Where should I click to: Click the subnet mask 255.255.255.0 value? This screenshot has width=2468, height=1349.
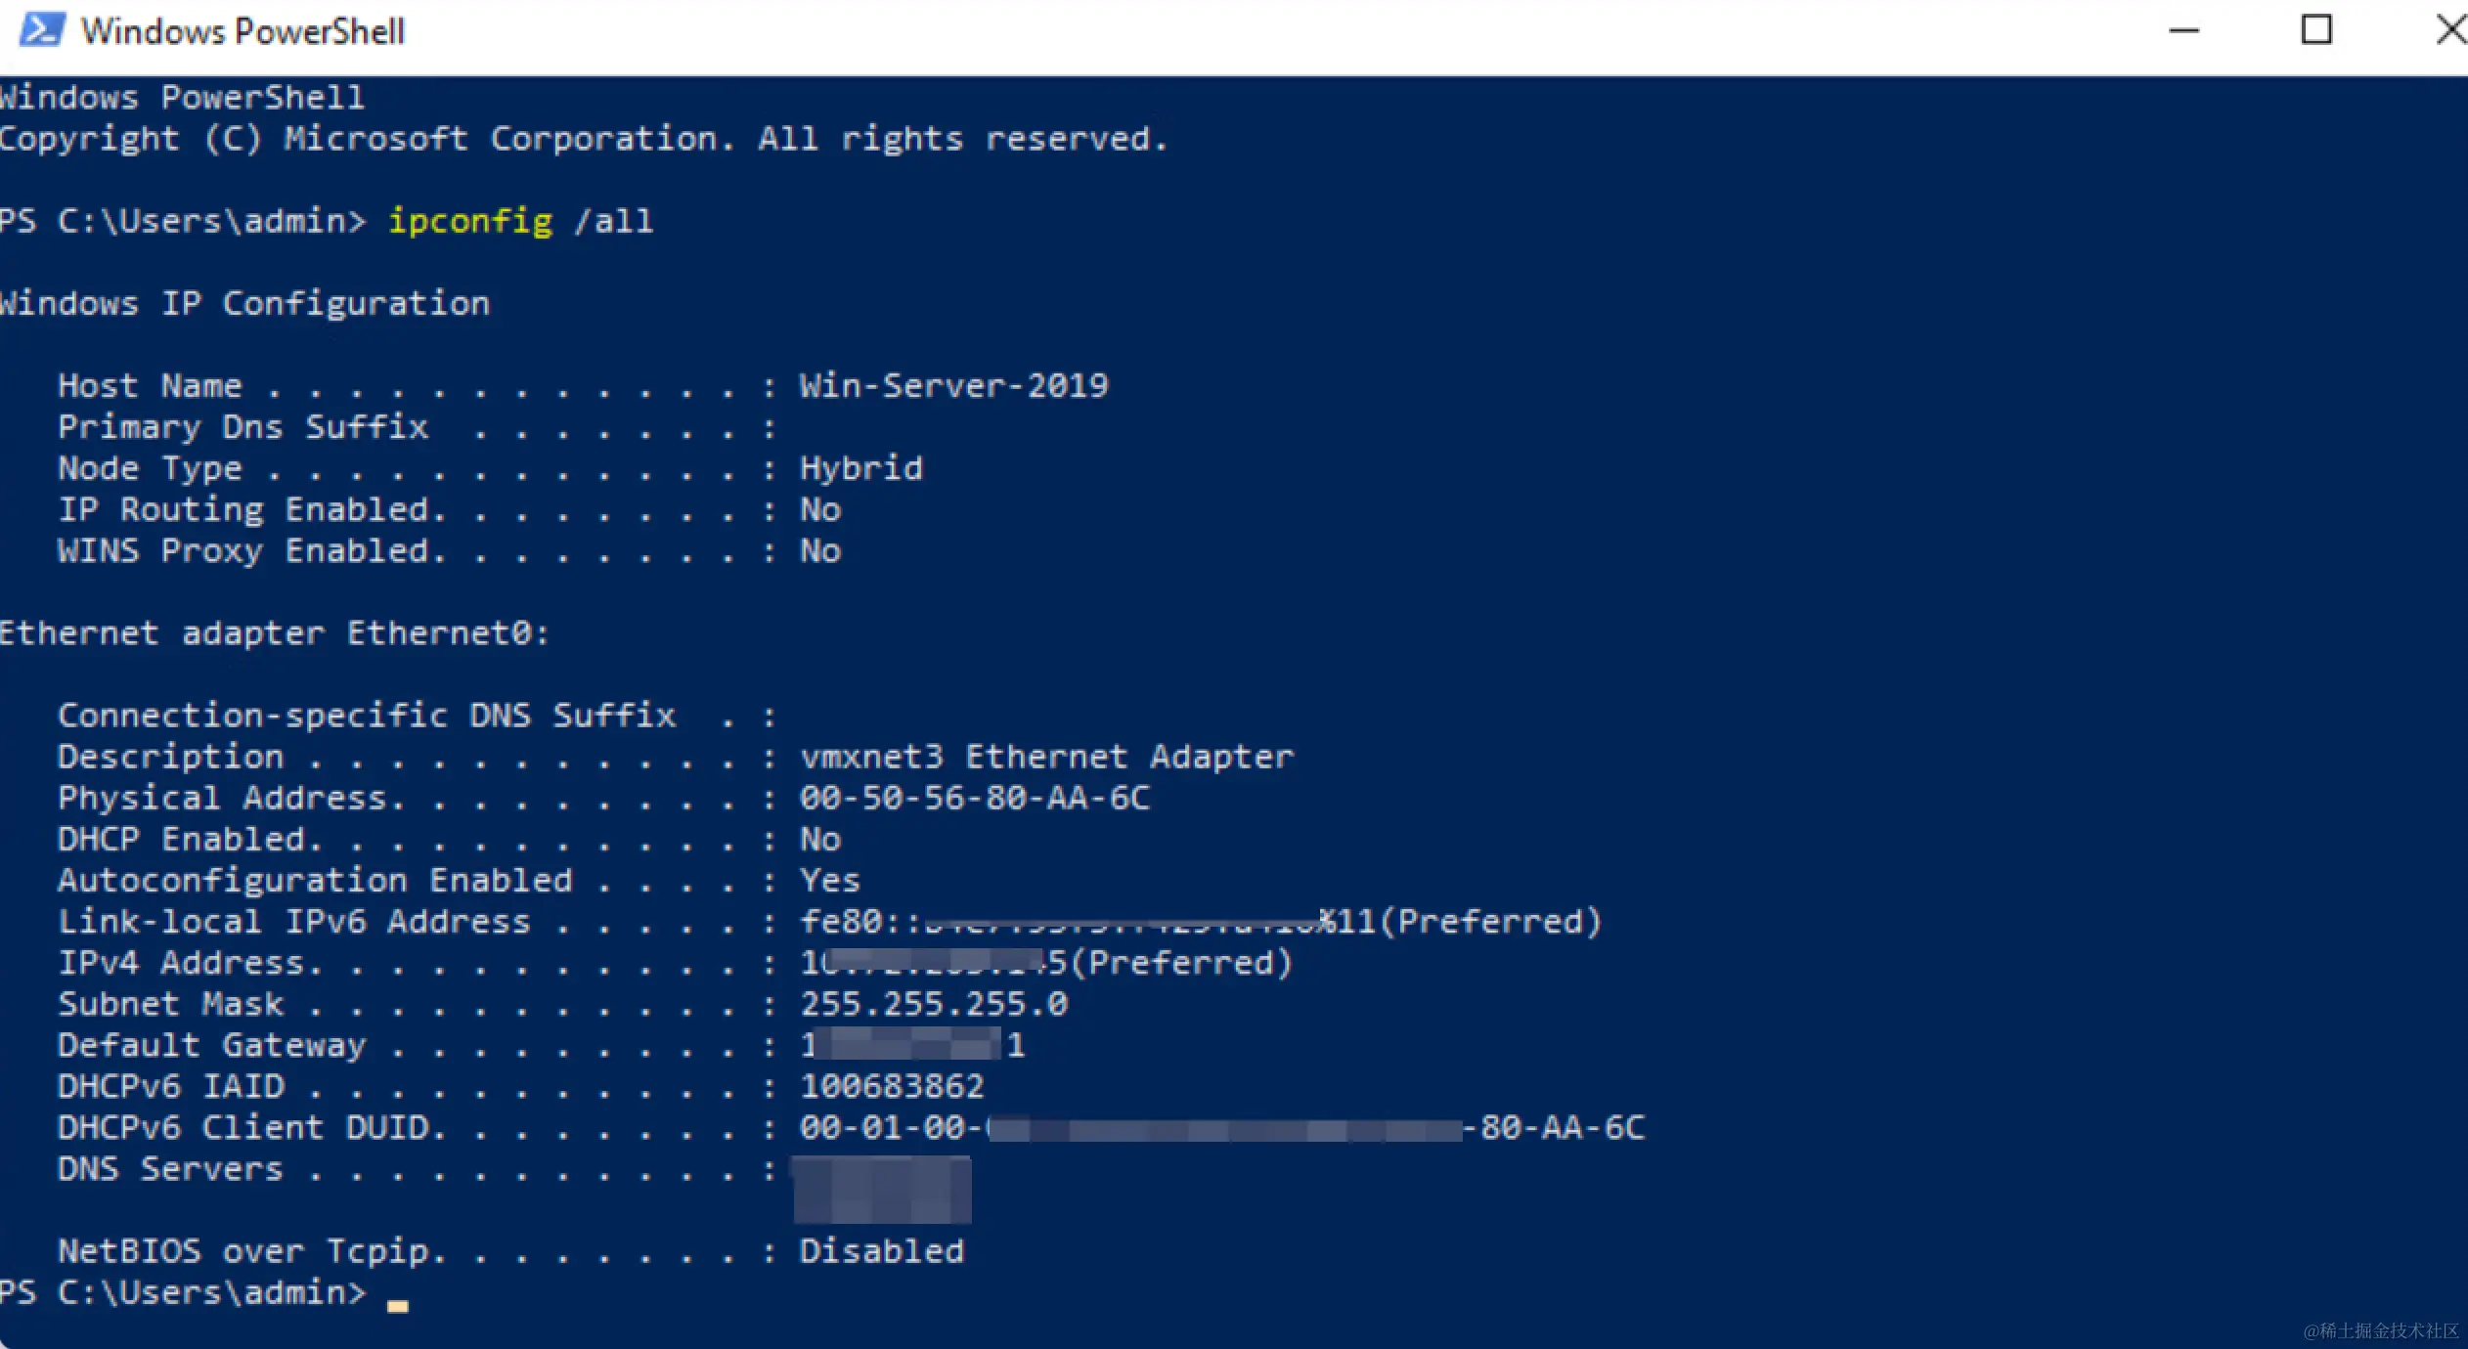pos(934,1004)
